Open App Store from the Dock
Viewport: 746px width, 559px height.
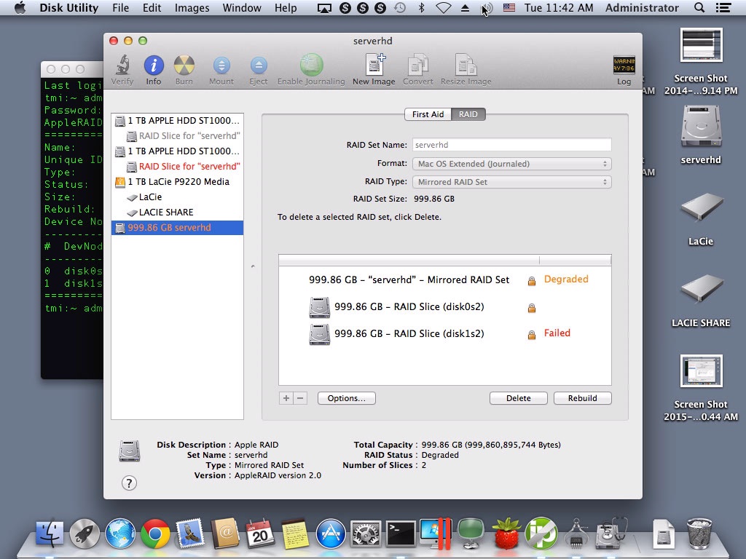pyautogui.click(x=331, y=534)
